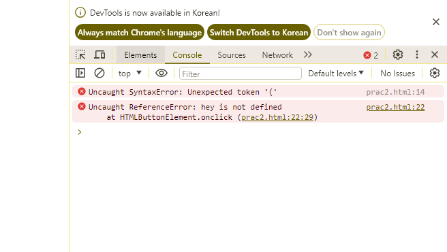Viewport: 447px width, 252px height.
Task: Expand more tabs double-chevron
Action: pyautogui.click(x=308, y=54)
